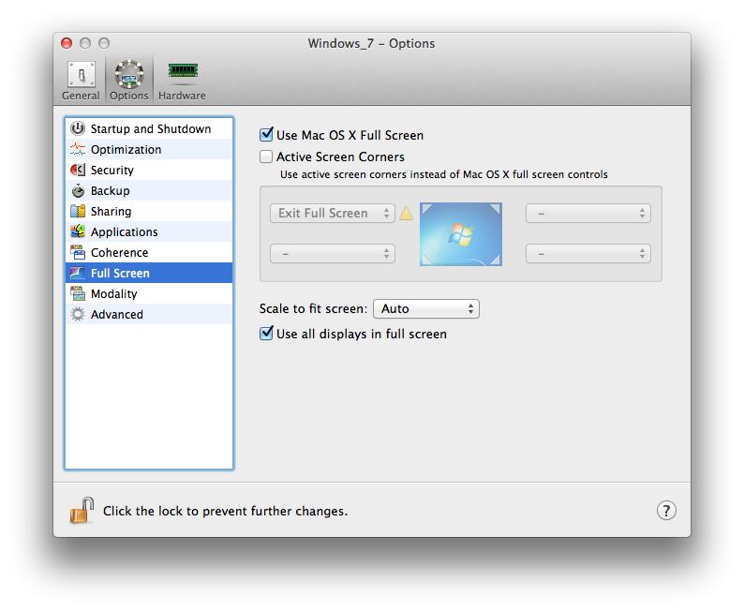
Task: Enable Active Screen Corners checkbox
Action: point(266,156)
